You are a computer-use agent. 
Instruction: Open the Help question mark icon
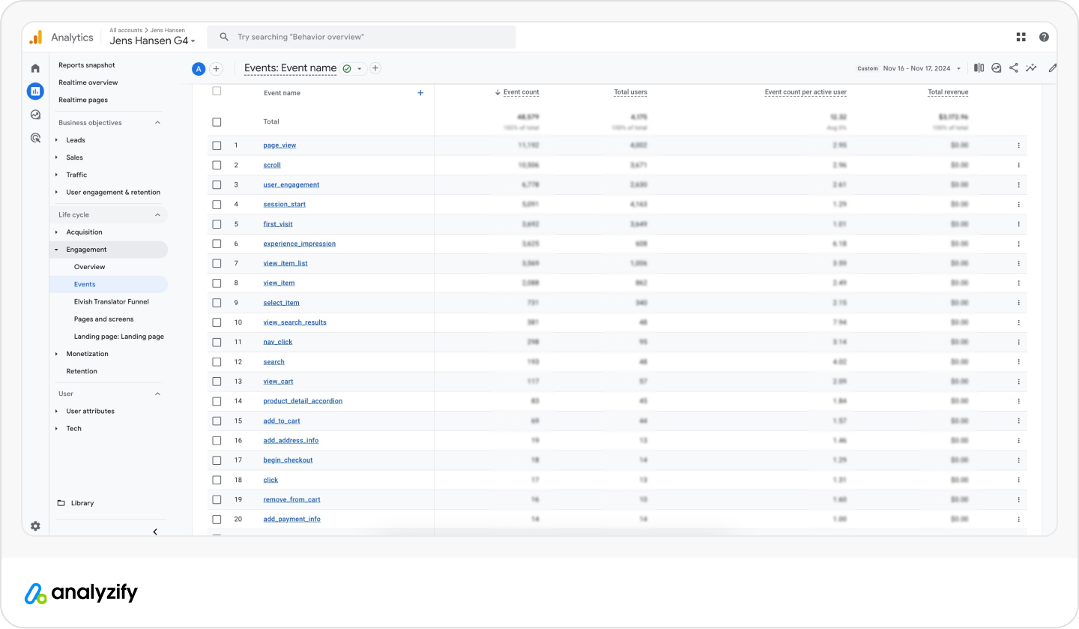click(x=1044, y=37)
